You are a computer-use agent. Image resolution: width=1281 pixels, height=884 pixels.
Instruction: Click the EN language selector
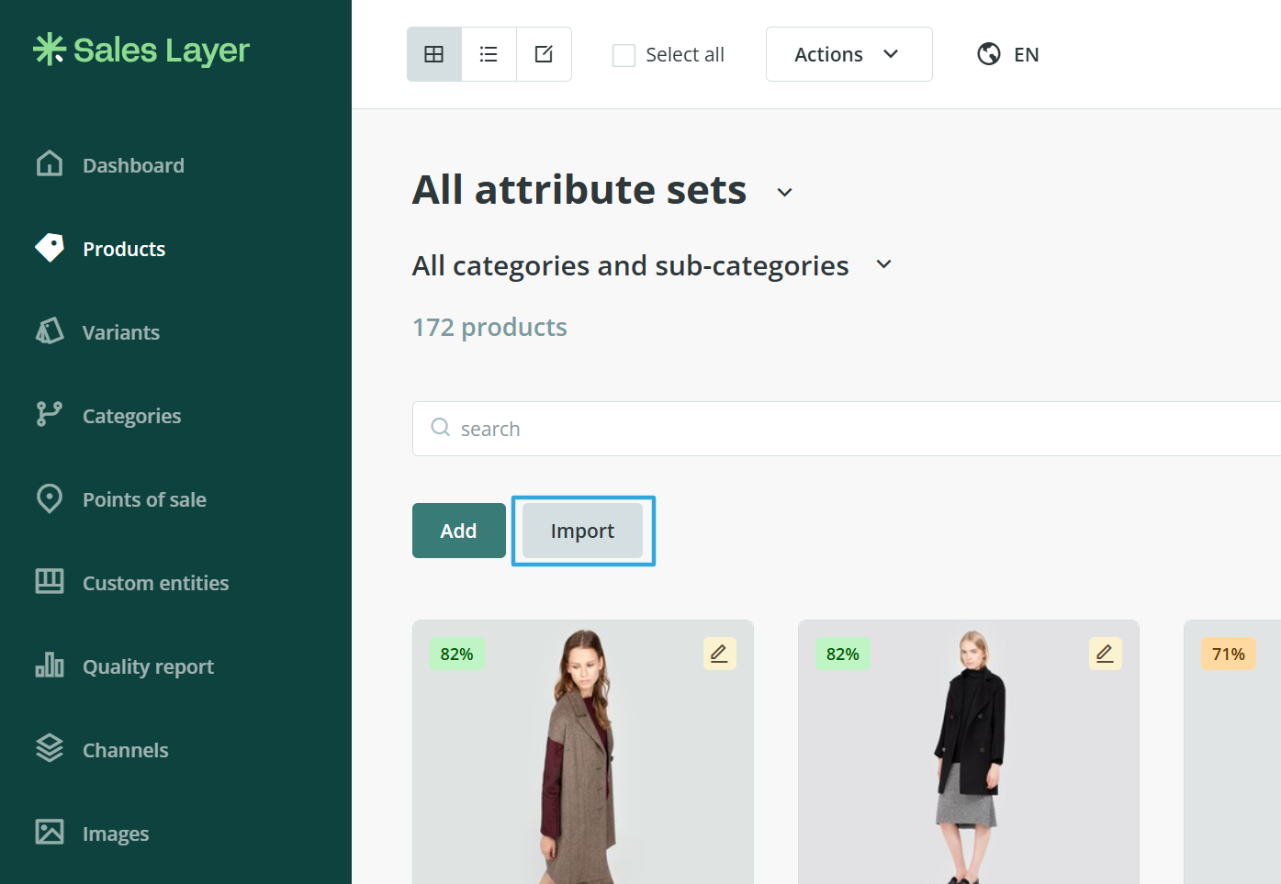[1027, 55]
